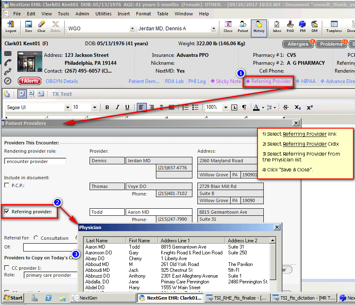Screen dimensions: 355x305
Task: Open the Insert menu
Action: 124,14
